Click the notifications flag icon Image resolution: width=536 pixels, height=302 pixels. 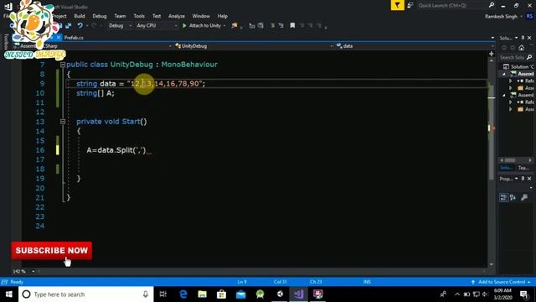click(397, 5)
